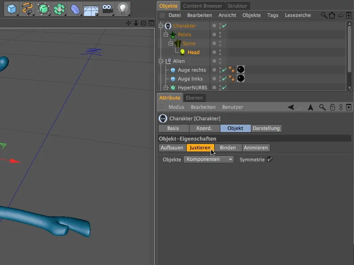Image resolution: width=354 pixels, height=265 pixels.
Task: Open the Datei menu
Action: pos(174,15)
